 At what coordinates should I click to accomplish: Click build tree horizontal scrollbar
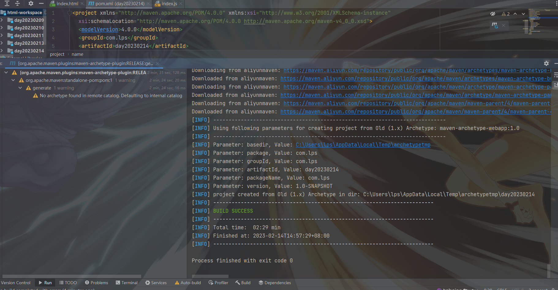(x=71, y=276)
